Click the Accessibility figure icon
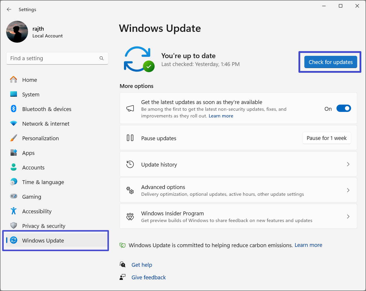The width and height of the screenshot is (366, 291). [x=13, y=211]
